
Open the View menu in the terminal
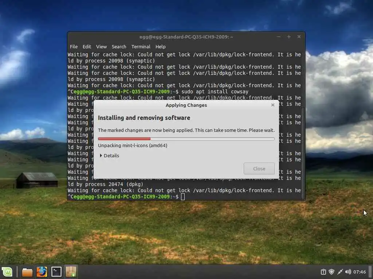[101, 47]
